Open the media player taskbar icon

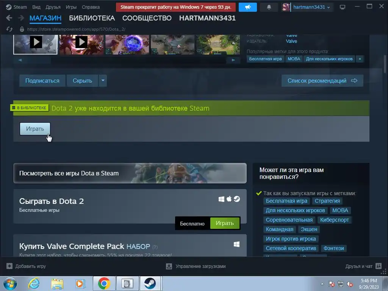click(x=80, y=283)
